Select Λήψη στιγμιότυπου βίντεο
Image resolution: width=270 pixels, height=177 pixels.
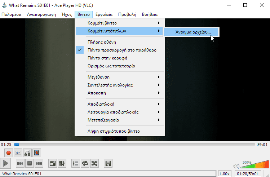(x=120, y=131)
